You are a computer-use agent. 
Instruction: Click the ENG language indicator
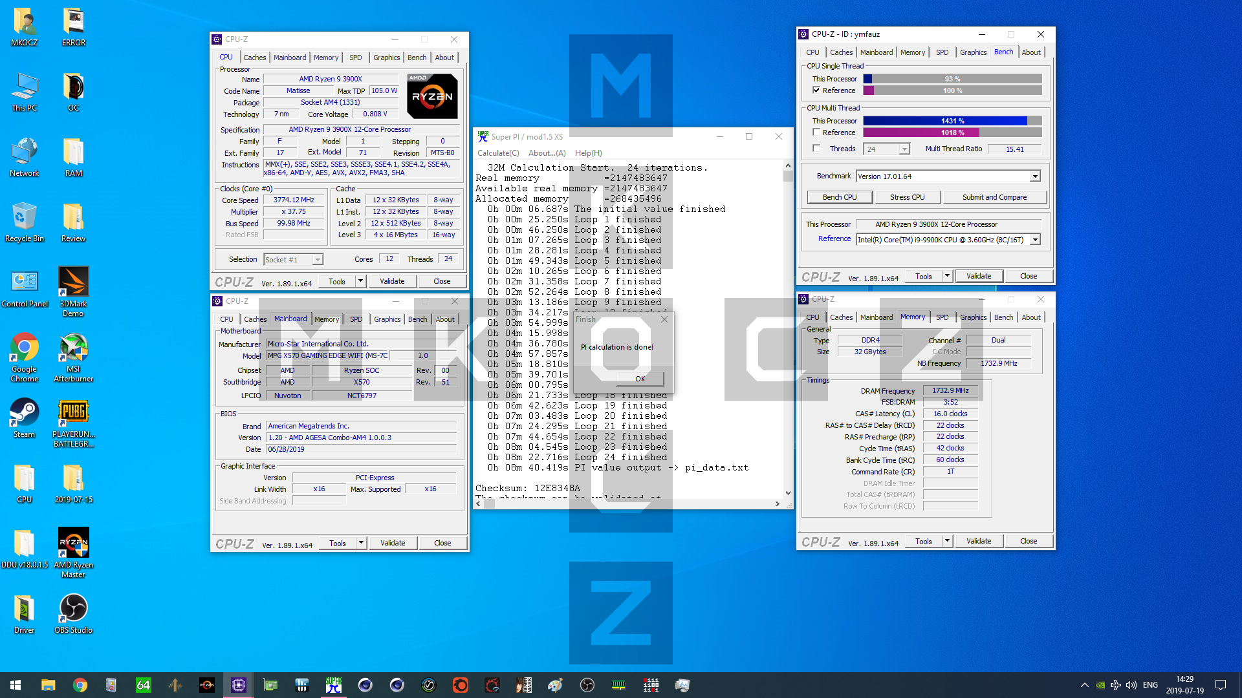pos(1150,685)
